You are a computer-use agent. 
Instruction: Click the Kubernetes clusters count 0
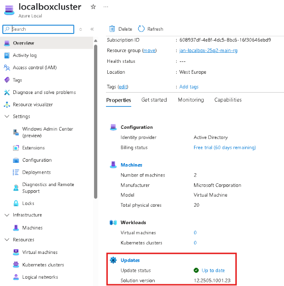coord(195,243)
